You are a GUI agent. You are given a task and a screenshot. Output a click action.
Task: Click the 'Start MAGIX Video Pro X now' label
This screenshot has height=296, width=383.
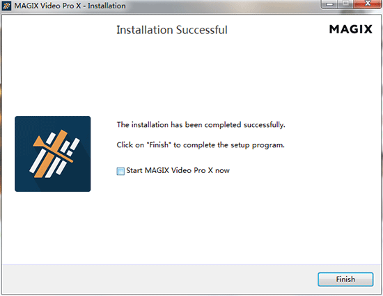click(178, 170)
